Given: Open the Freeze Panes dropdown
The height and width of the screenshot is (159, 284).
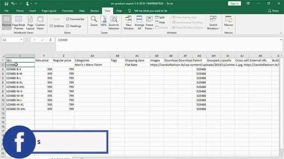Looking at the screenshot, I should click(149, 23).
